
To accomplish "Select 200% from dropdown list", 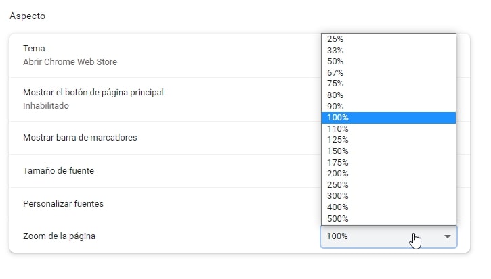I will [x=389, y=174].
